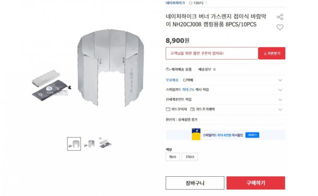Expand the 신세계포인트 적립 row
Image resolution: width=318 pixels, height=196 pixels.
click(x=280, y=100)
